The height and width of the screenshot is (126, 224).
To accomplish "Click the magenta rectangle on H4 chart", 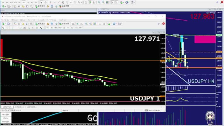I will click(205, 39).
